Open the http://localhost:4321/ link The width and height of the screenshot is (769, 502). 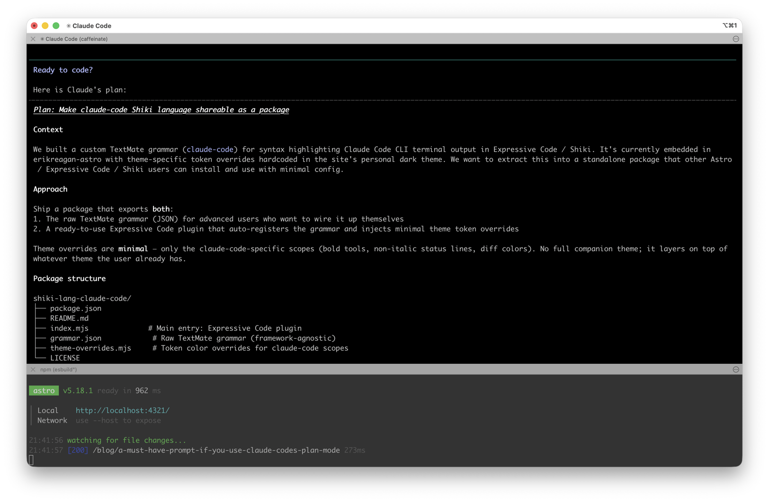coord(122,410)
